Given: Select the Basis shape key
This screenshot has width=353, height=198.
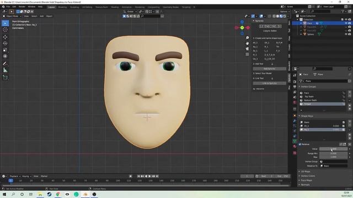Looking at the screenshot, I should [x=322, y=122].
